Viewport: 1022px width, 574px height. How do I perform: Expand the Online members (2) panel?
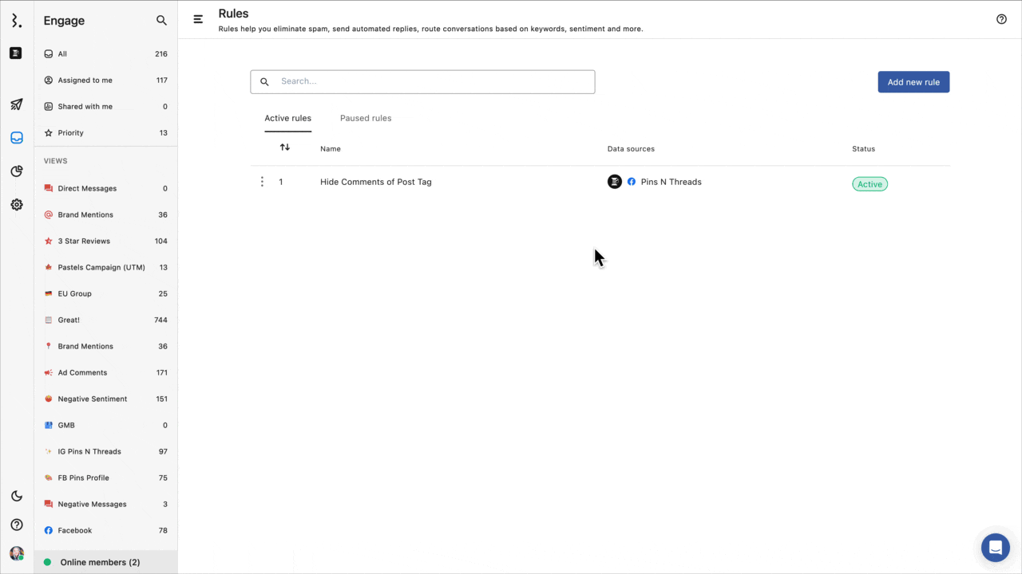tap(100, 562)
